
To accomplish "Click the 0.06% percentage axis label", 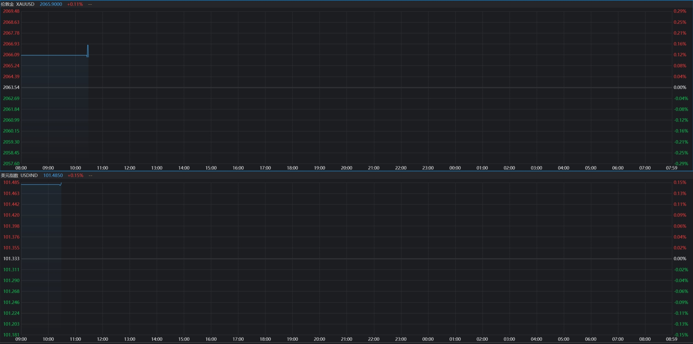I will tap(680, 226).
